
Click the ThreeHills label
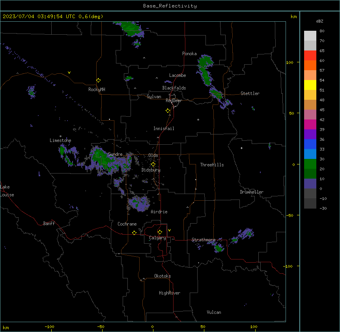pos(212,165)
